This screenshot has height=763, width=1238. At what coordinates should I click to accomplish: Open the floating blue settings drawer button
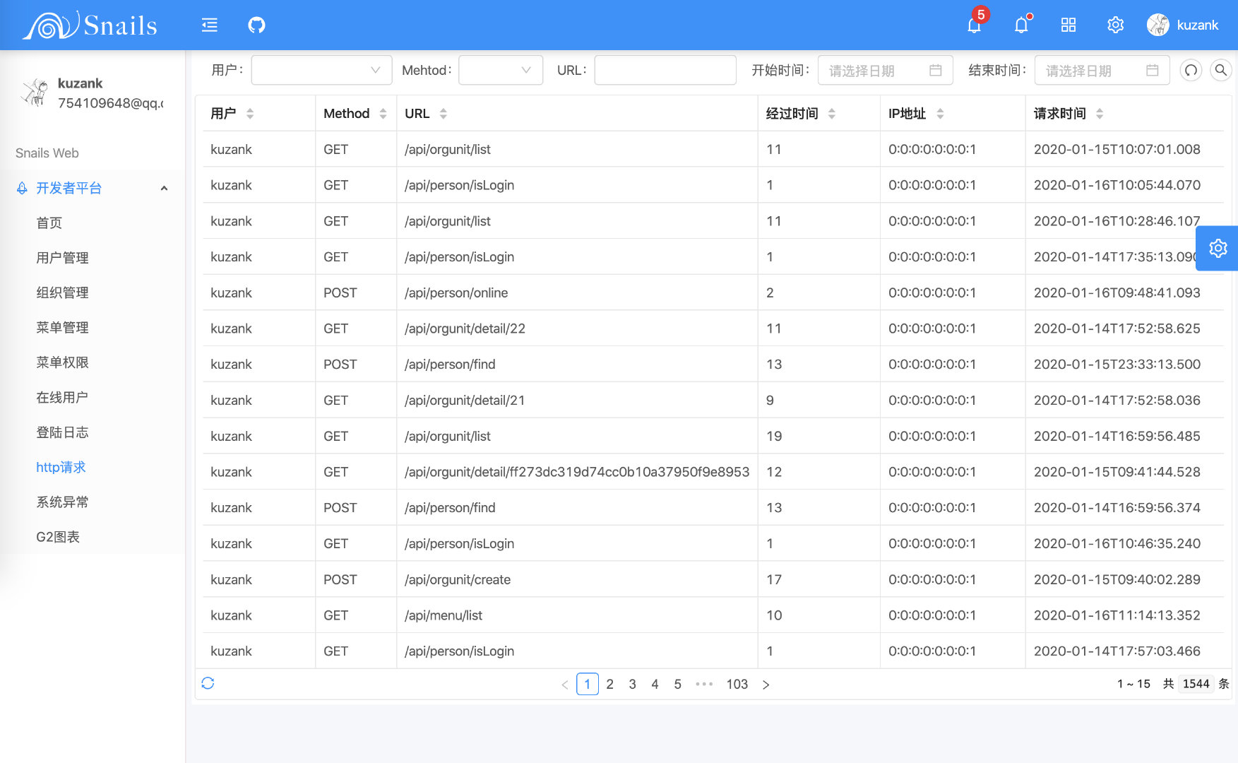coord(1218,248)
